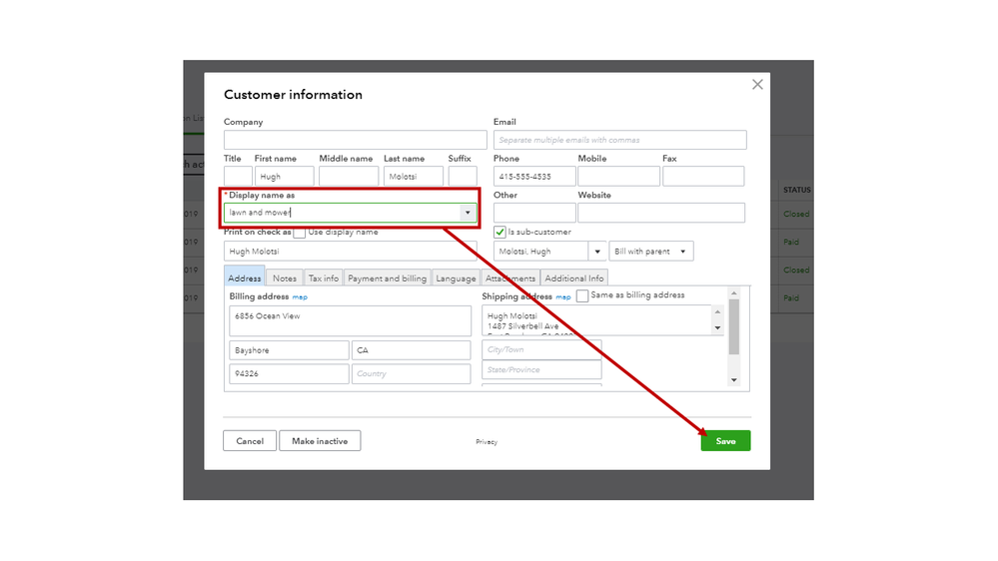Switch to the Notes tab
The image size is (998, 561).
point(285,278)
